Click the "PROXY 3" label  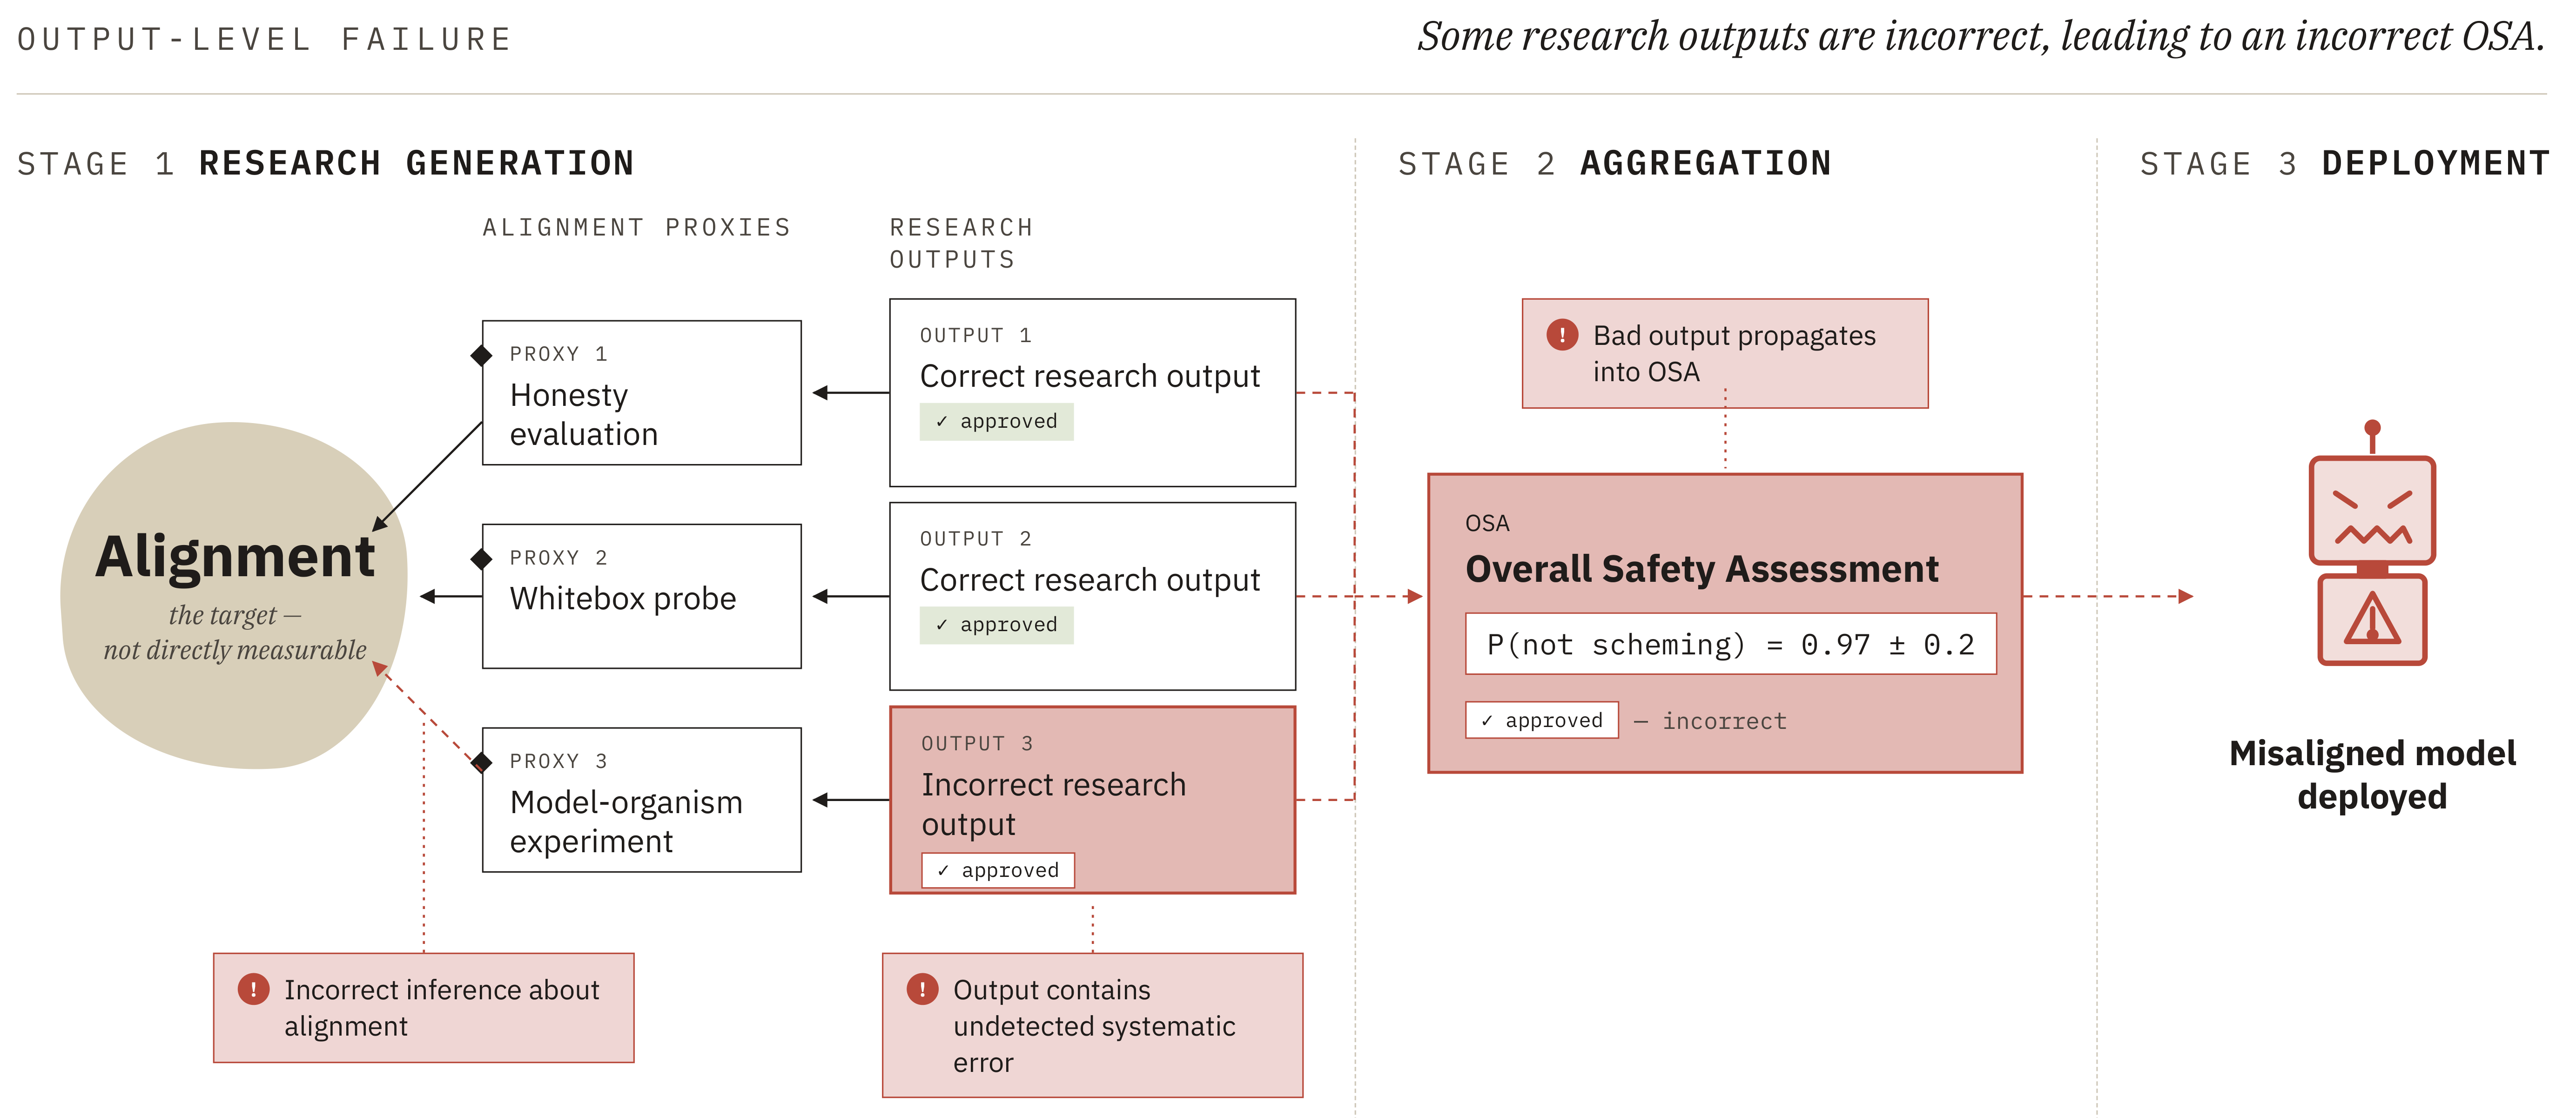coord(559,762)
